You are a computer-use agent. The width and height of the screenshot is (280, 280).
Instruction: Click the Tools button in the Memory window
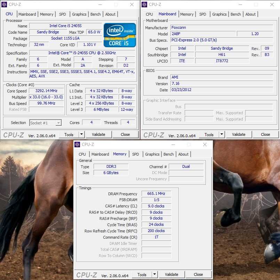pos(142,274)
